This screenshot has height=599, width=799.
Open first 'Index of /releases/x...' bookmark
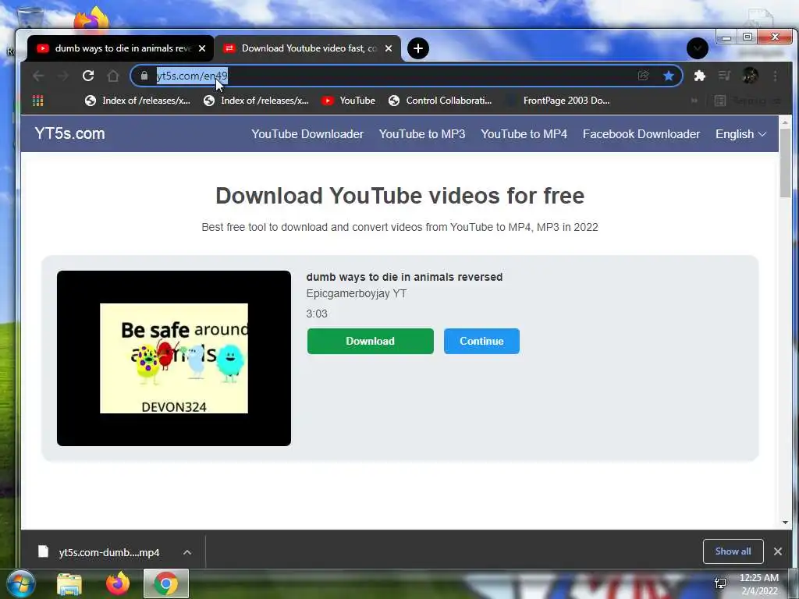click(137, 101)
